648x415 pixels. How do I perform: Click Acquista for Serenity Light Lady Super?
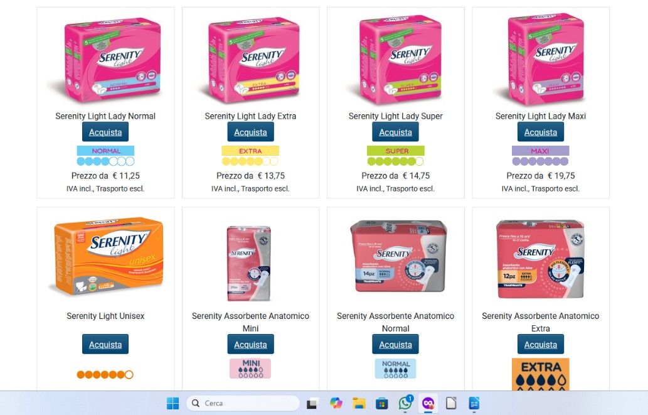coord(395,132)
